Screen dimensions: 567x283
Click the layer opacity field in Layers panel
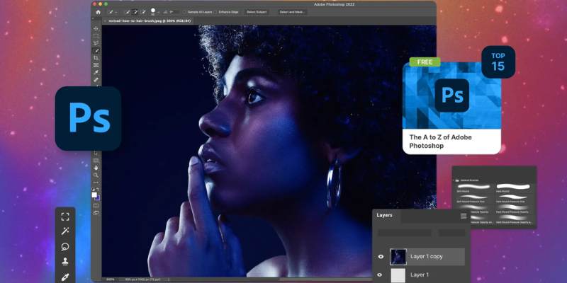tap(451, 233)
